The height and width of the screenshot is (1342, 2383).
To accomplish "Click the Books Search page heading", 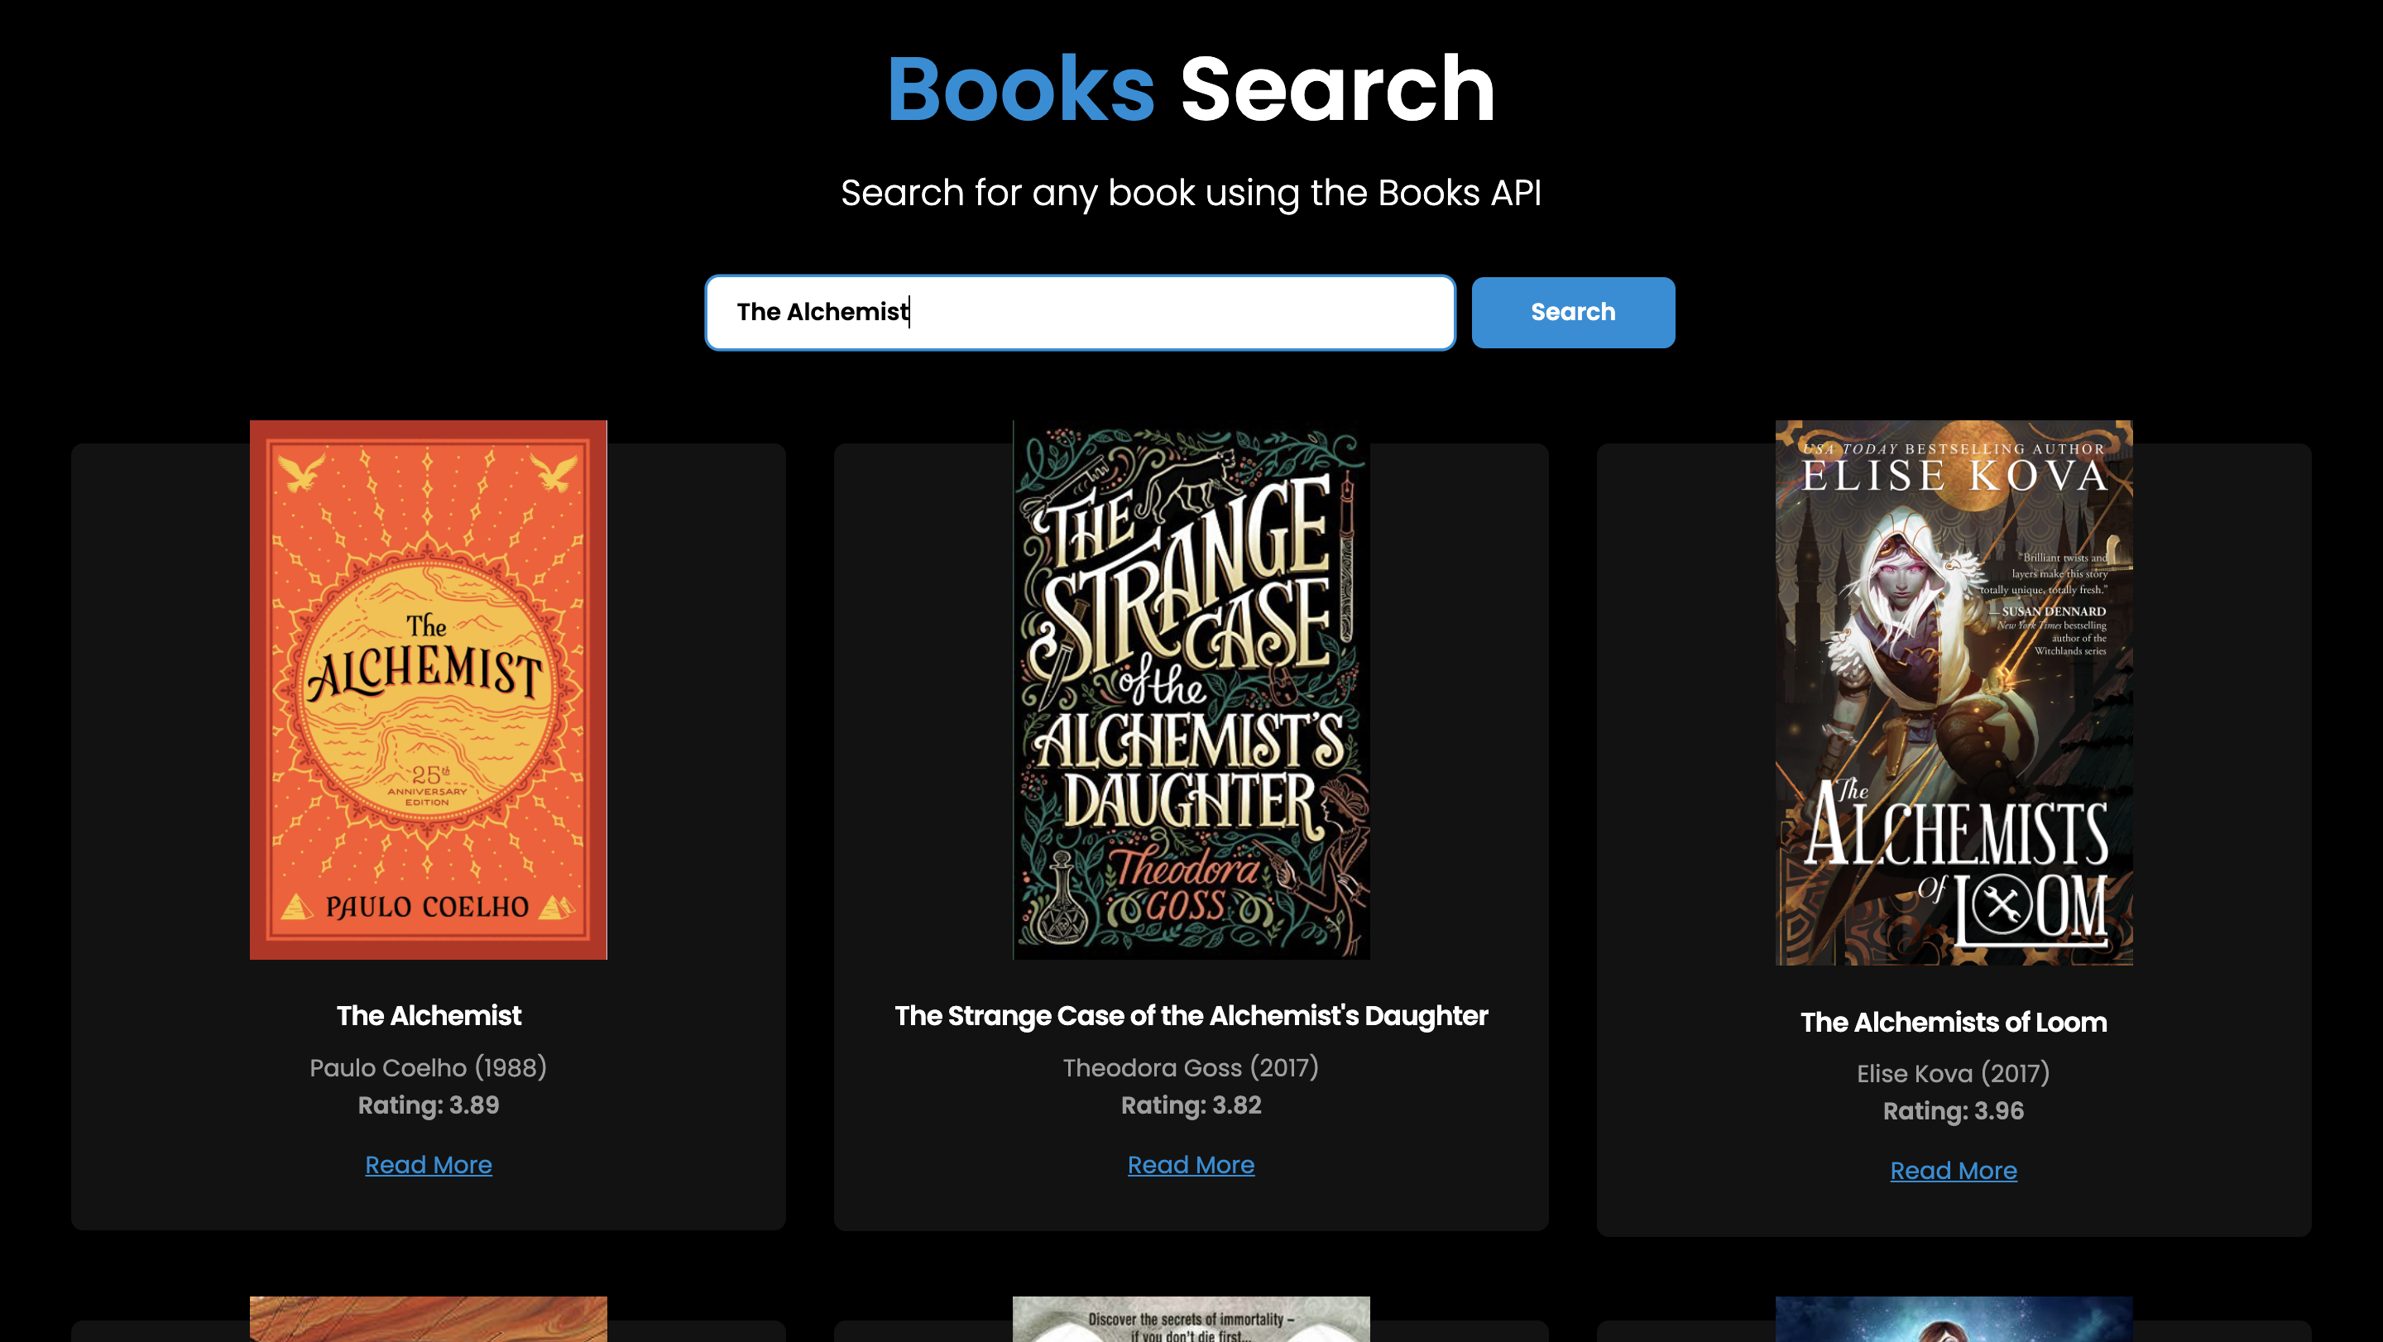I will click(1191, 89).
